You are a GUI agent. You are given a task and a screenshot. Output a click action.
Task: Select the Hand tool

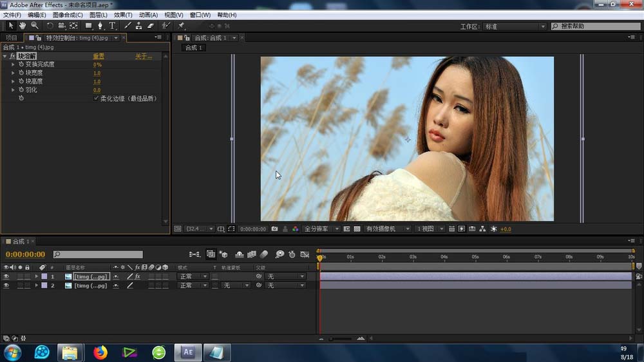(x=23, y=26)
